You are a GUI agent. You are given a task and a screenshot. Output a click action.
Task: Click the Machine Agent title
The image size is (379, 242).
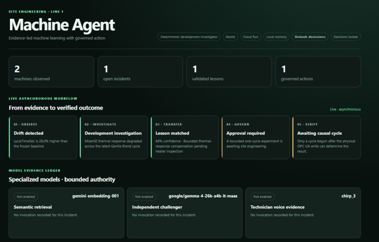pos(62,25)
